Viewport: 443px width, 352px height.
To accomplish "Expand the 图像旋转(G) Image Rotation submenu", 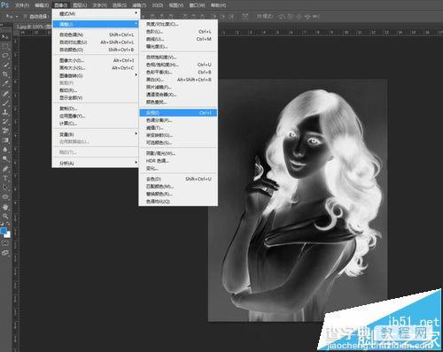I will [x=96, y=75].
